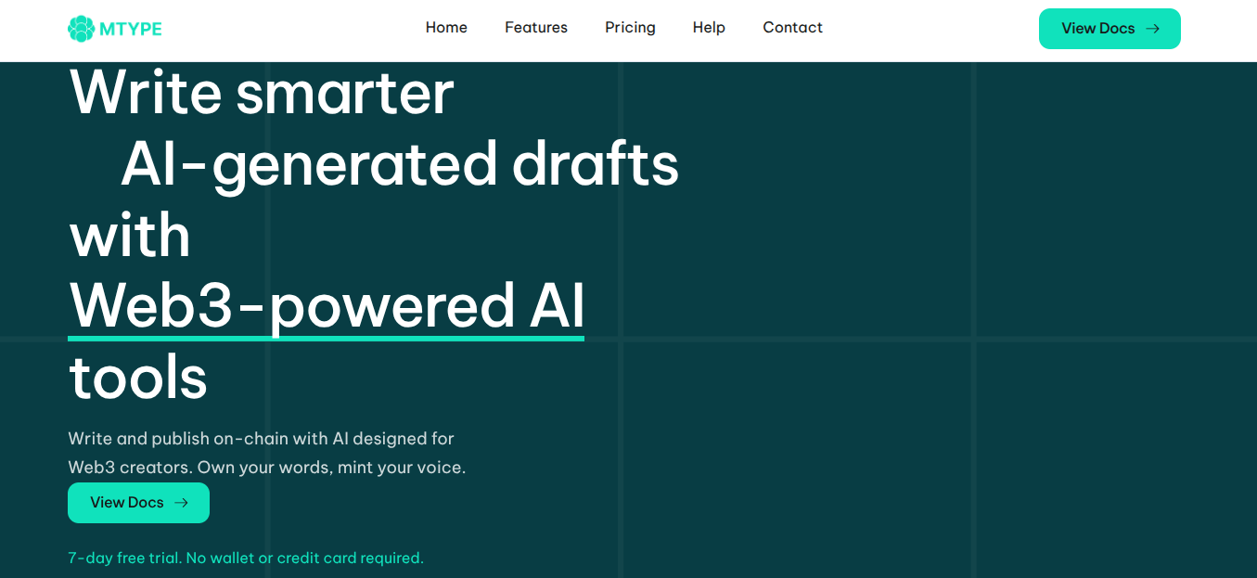This screenshot has height=578, width=1257.
Task: Select Help in the navigation bar
Action: pyautogui.click(x=709, y=28)
